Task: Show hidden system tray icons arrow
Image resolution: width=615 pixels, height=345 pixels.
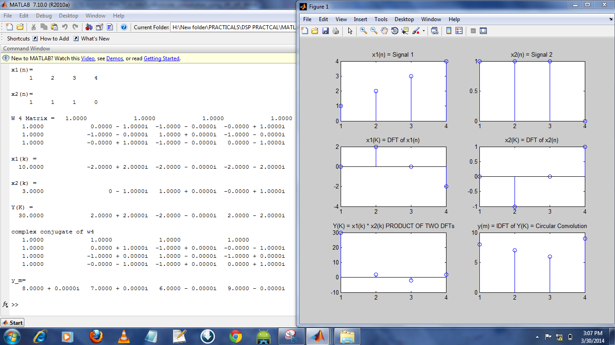Action: 537,337
